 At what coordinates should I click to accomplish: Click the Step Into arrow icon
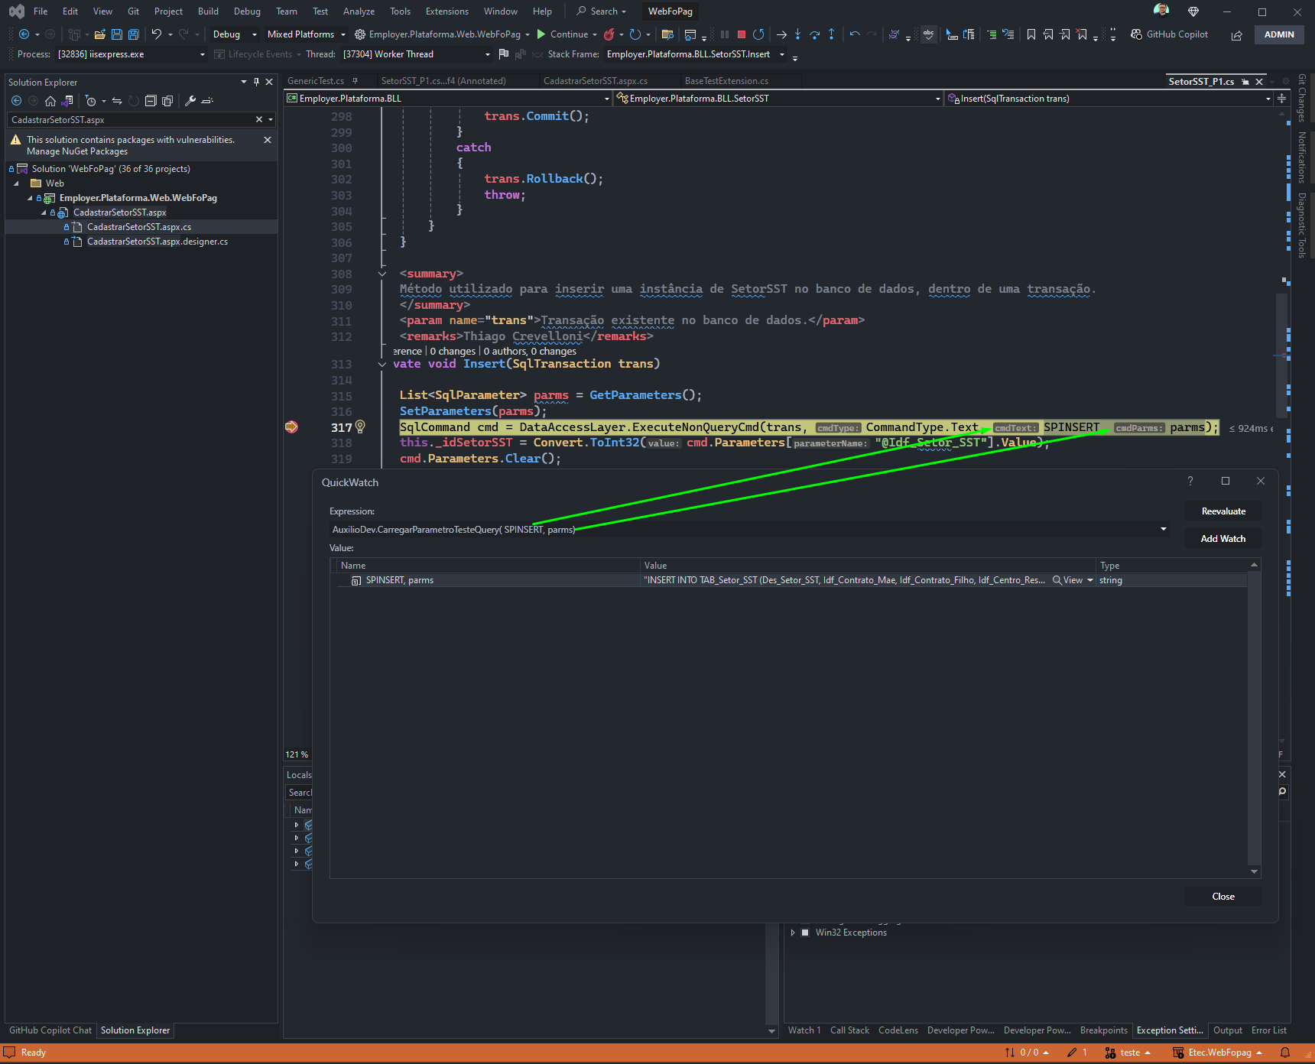point(797,34)
